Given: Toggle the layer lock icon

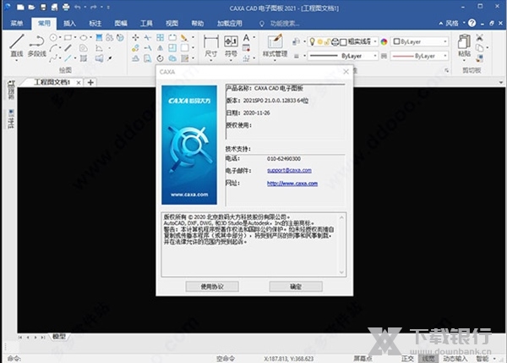Looking at the screenshot, I should 328,41.
